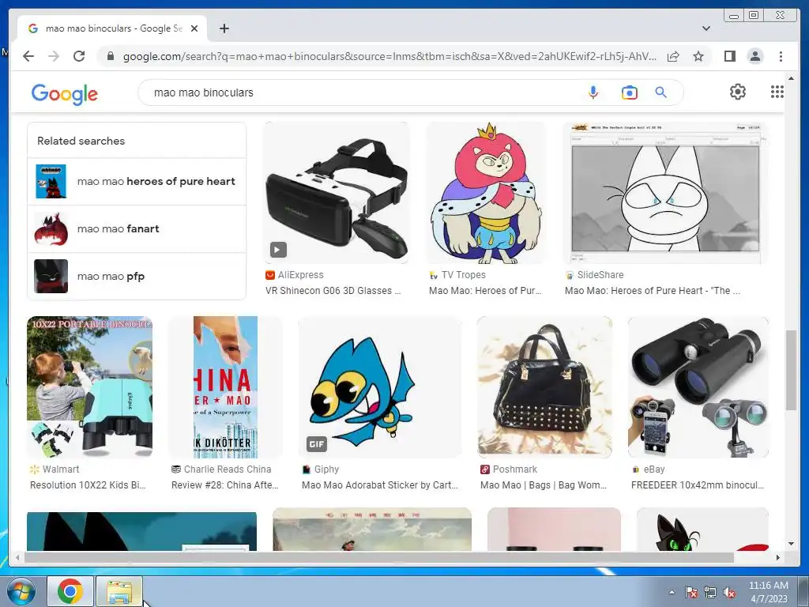The height and width of the screenshot is (607, 809).
Task: Start voice search with microphone icon
Action: click(x=593, y=92)
